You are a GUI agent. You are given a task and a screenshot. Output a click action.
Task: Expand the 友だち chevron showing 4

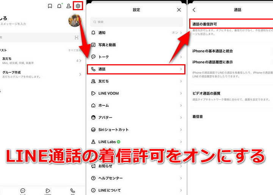pyautogui.click(x=80, y=60)
